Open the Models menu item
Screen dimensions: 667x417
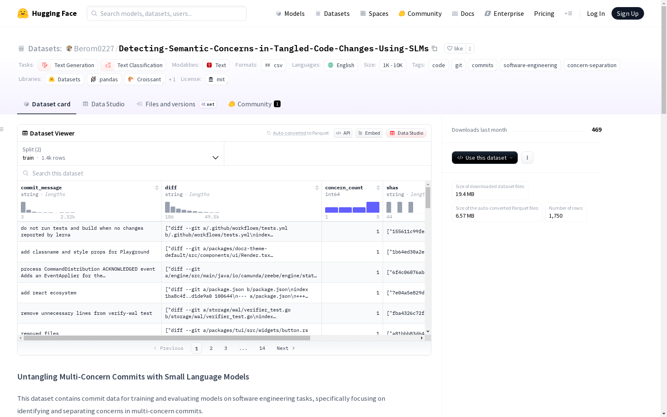(x=290, y=13)
